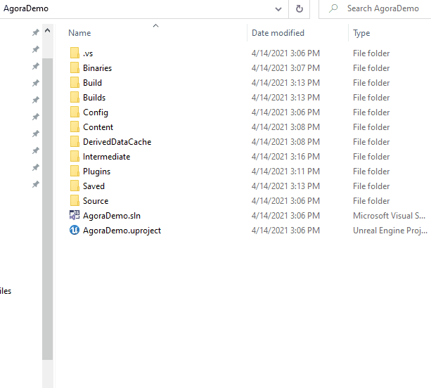Click the Config folder icon
The width and height of the screenshot is (431, 388).
[x=75, y=112]
